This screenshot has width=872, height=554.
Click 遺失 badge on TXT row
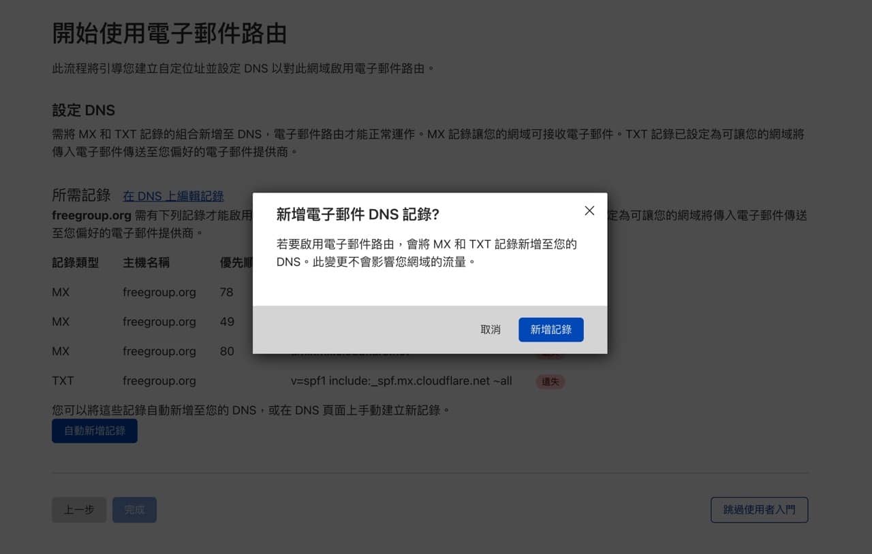[550, 382]
